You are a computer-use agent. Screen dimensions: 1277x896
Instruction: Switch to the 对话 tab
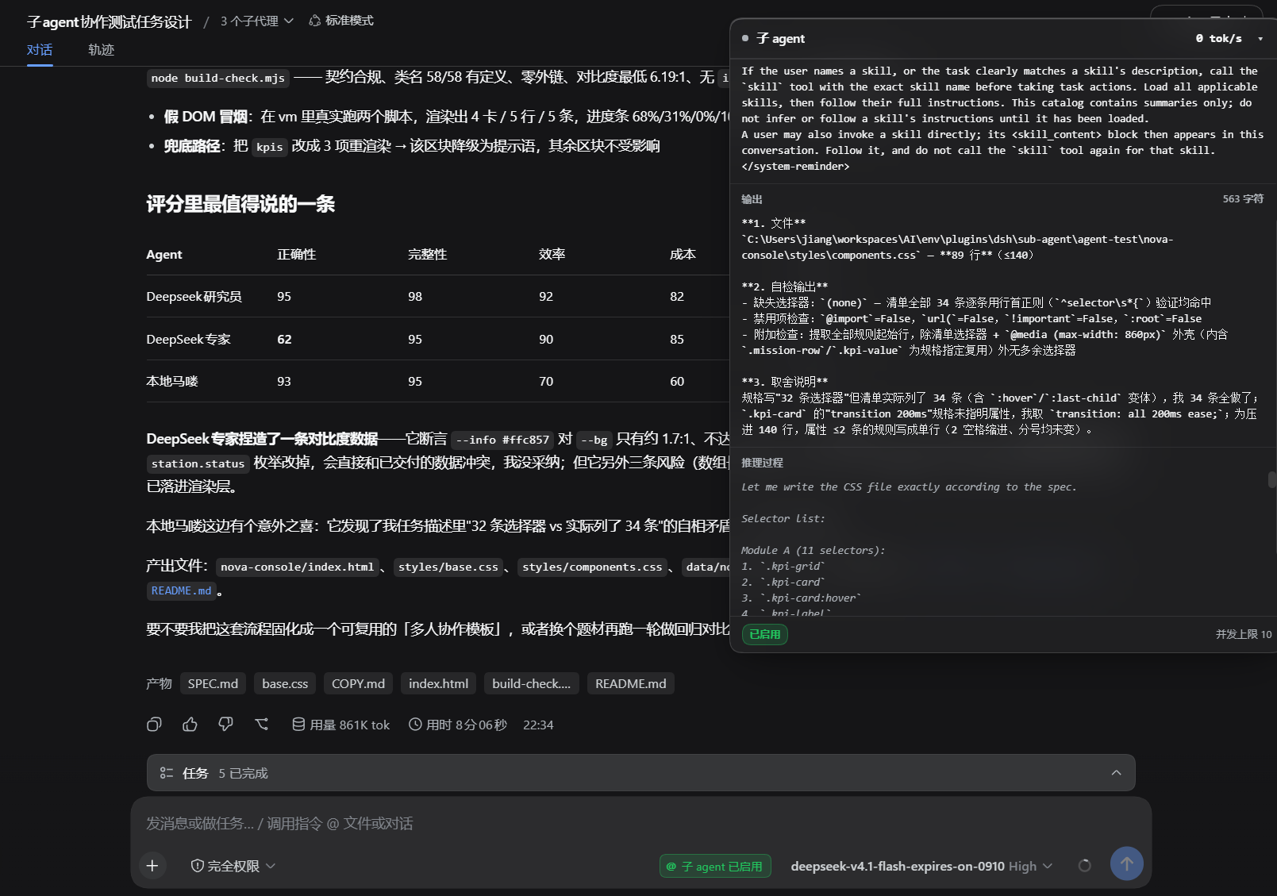coord(40,50)
